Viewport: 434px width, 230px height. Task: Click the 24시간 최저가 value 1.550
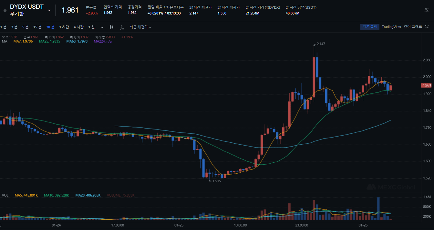(222, 13)
